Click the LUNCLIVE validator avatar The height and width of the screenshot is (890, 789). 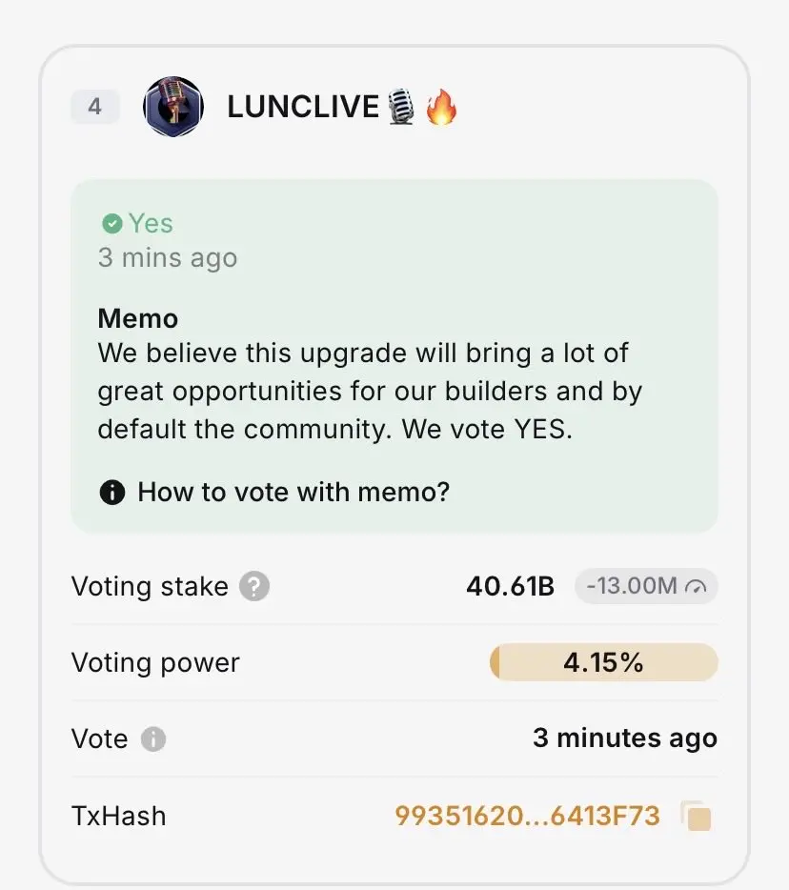172,107
